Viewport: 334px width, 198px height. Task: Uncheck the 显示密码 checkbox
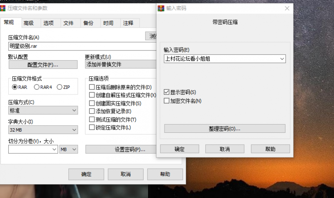pyautogui.click(x=167, y=92)
